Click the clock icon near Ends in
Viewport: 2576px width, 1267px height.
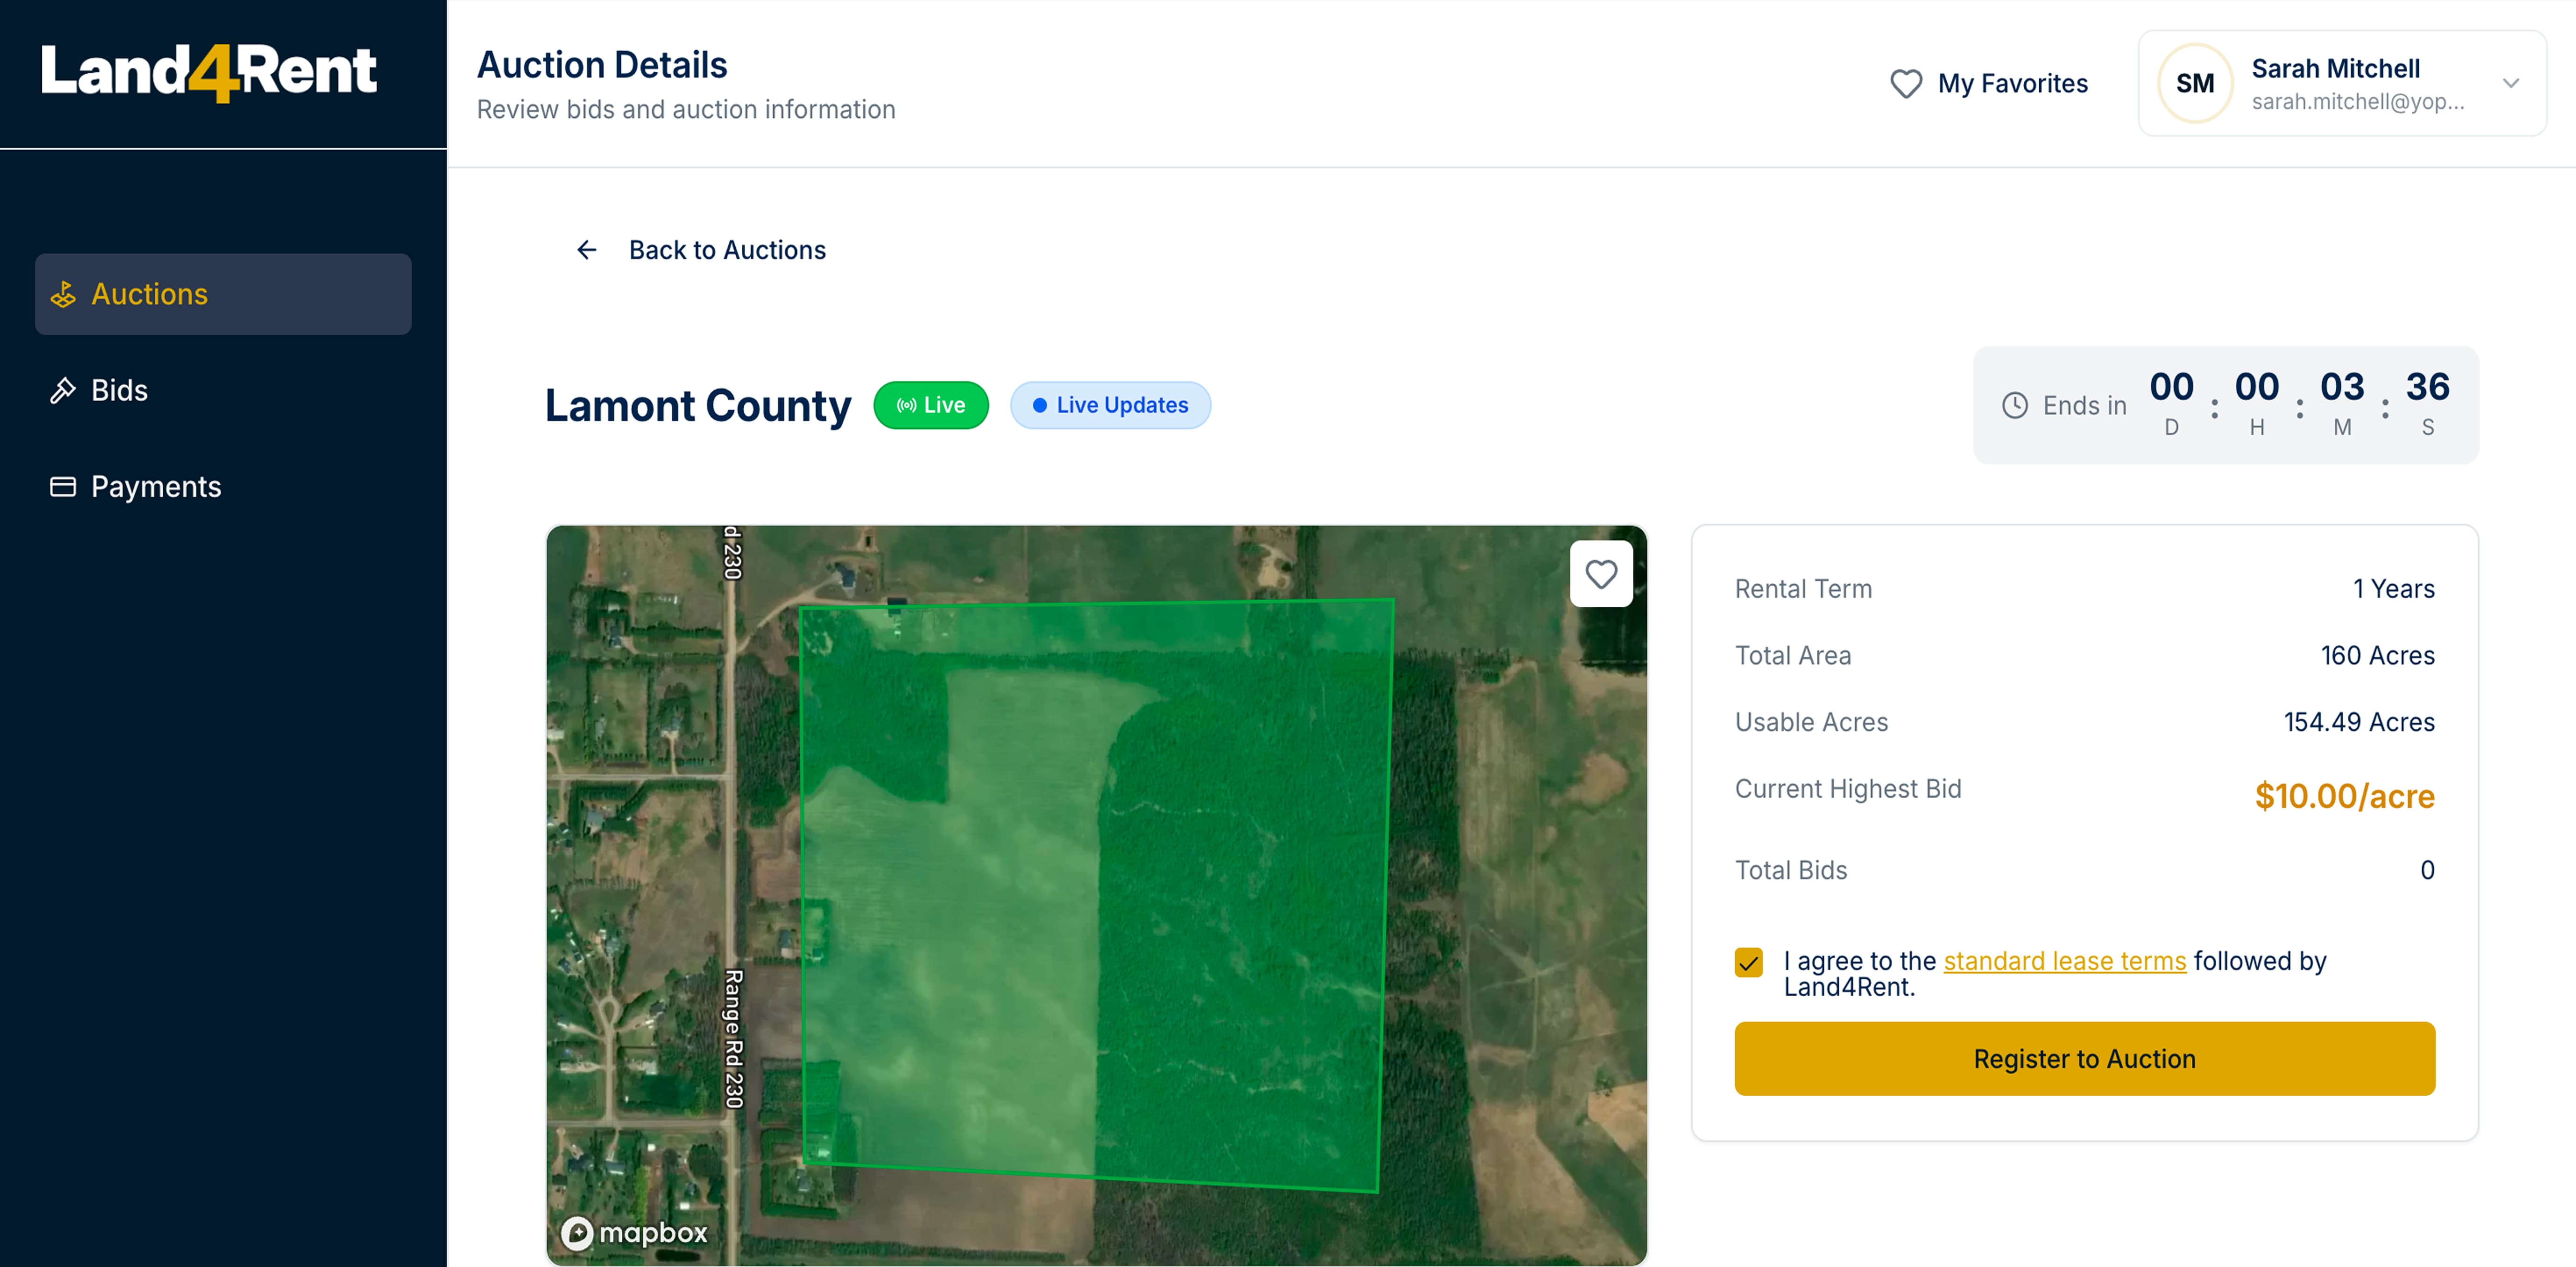pos(2014,405)
